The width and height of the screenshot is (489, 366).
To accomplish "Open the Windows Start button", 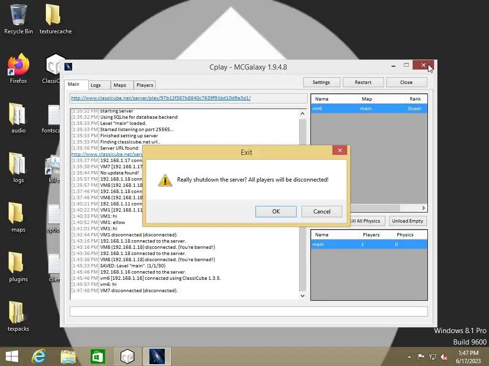I will click(12, 356).
